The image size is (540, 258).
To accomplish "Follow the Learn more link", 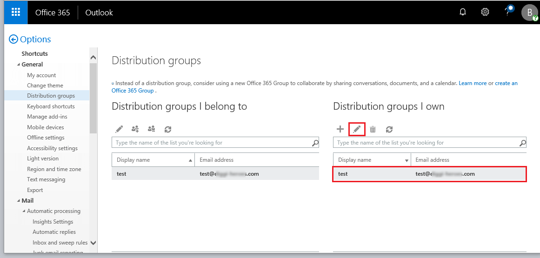I will (x=473, y=83).
